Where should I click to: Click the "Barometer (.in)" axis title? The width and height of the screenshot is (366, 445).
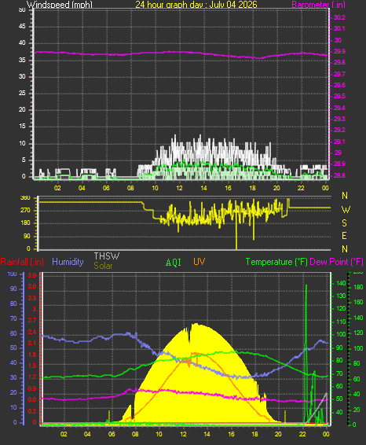pyautogui.click(x=318, y=5)
